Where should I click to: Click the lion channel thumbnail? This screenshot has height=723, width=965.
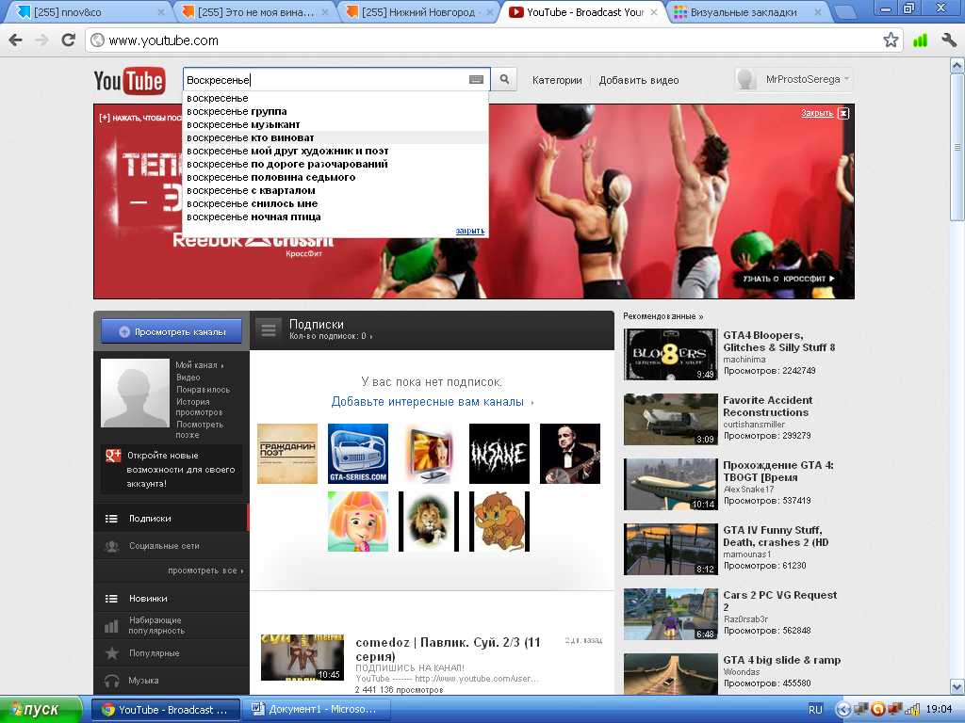[429, 522]
